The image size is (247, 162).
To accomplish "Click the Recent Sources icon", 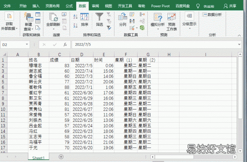I will (38, 28).
